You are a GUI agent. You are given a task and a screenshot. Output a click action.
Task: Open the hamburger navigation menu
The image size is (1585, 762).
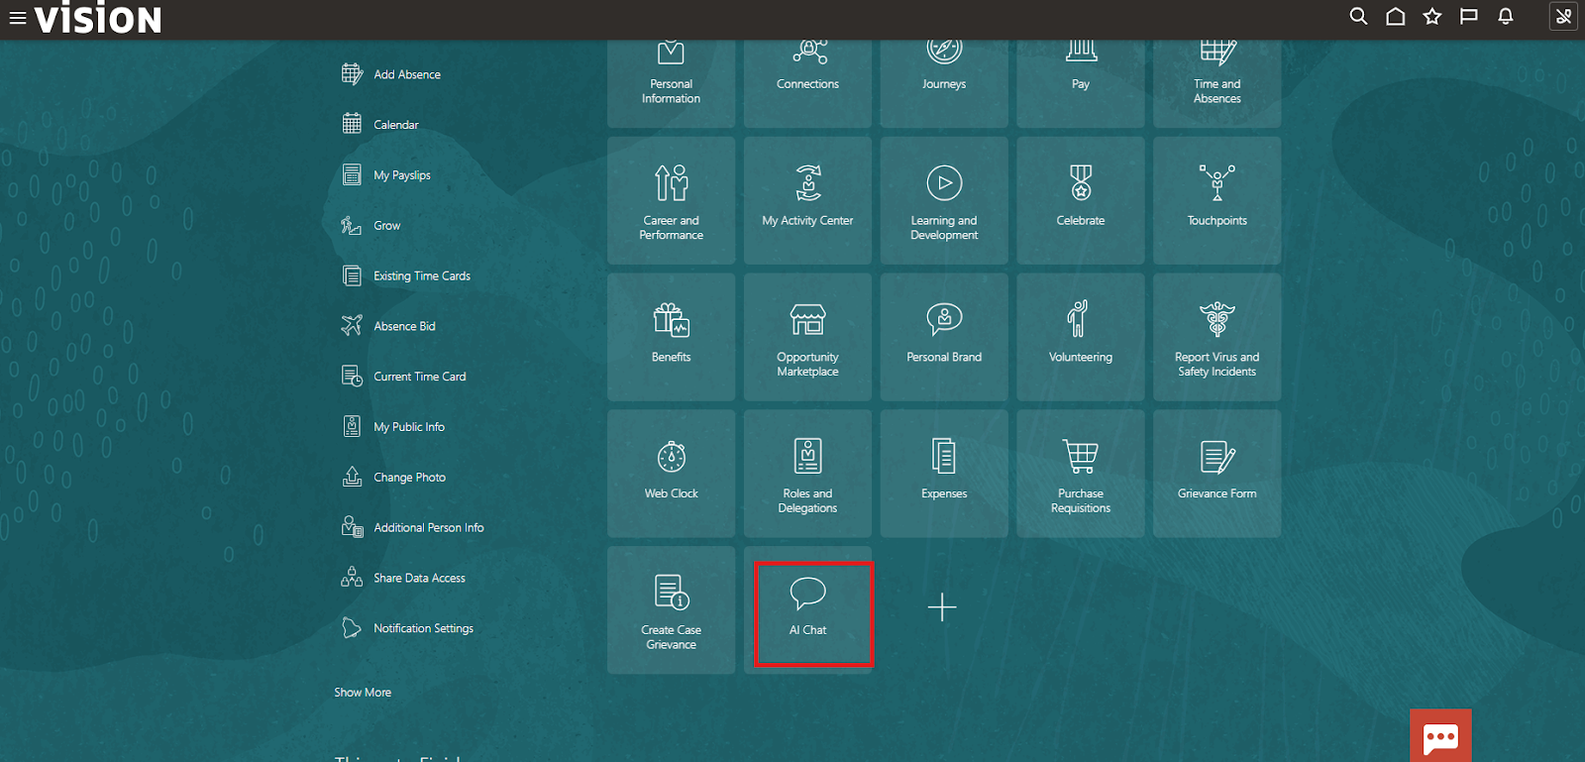coord(17,18)
